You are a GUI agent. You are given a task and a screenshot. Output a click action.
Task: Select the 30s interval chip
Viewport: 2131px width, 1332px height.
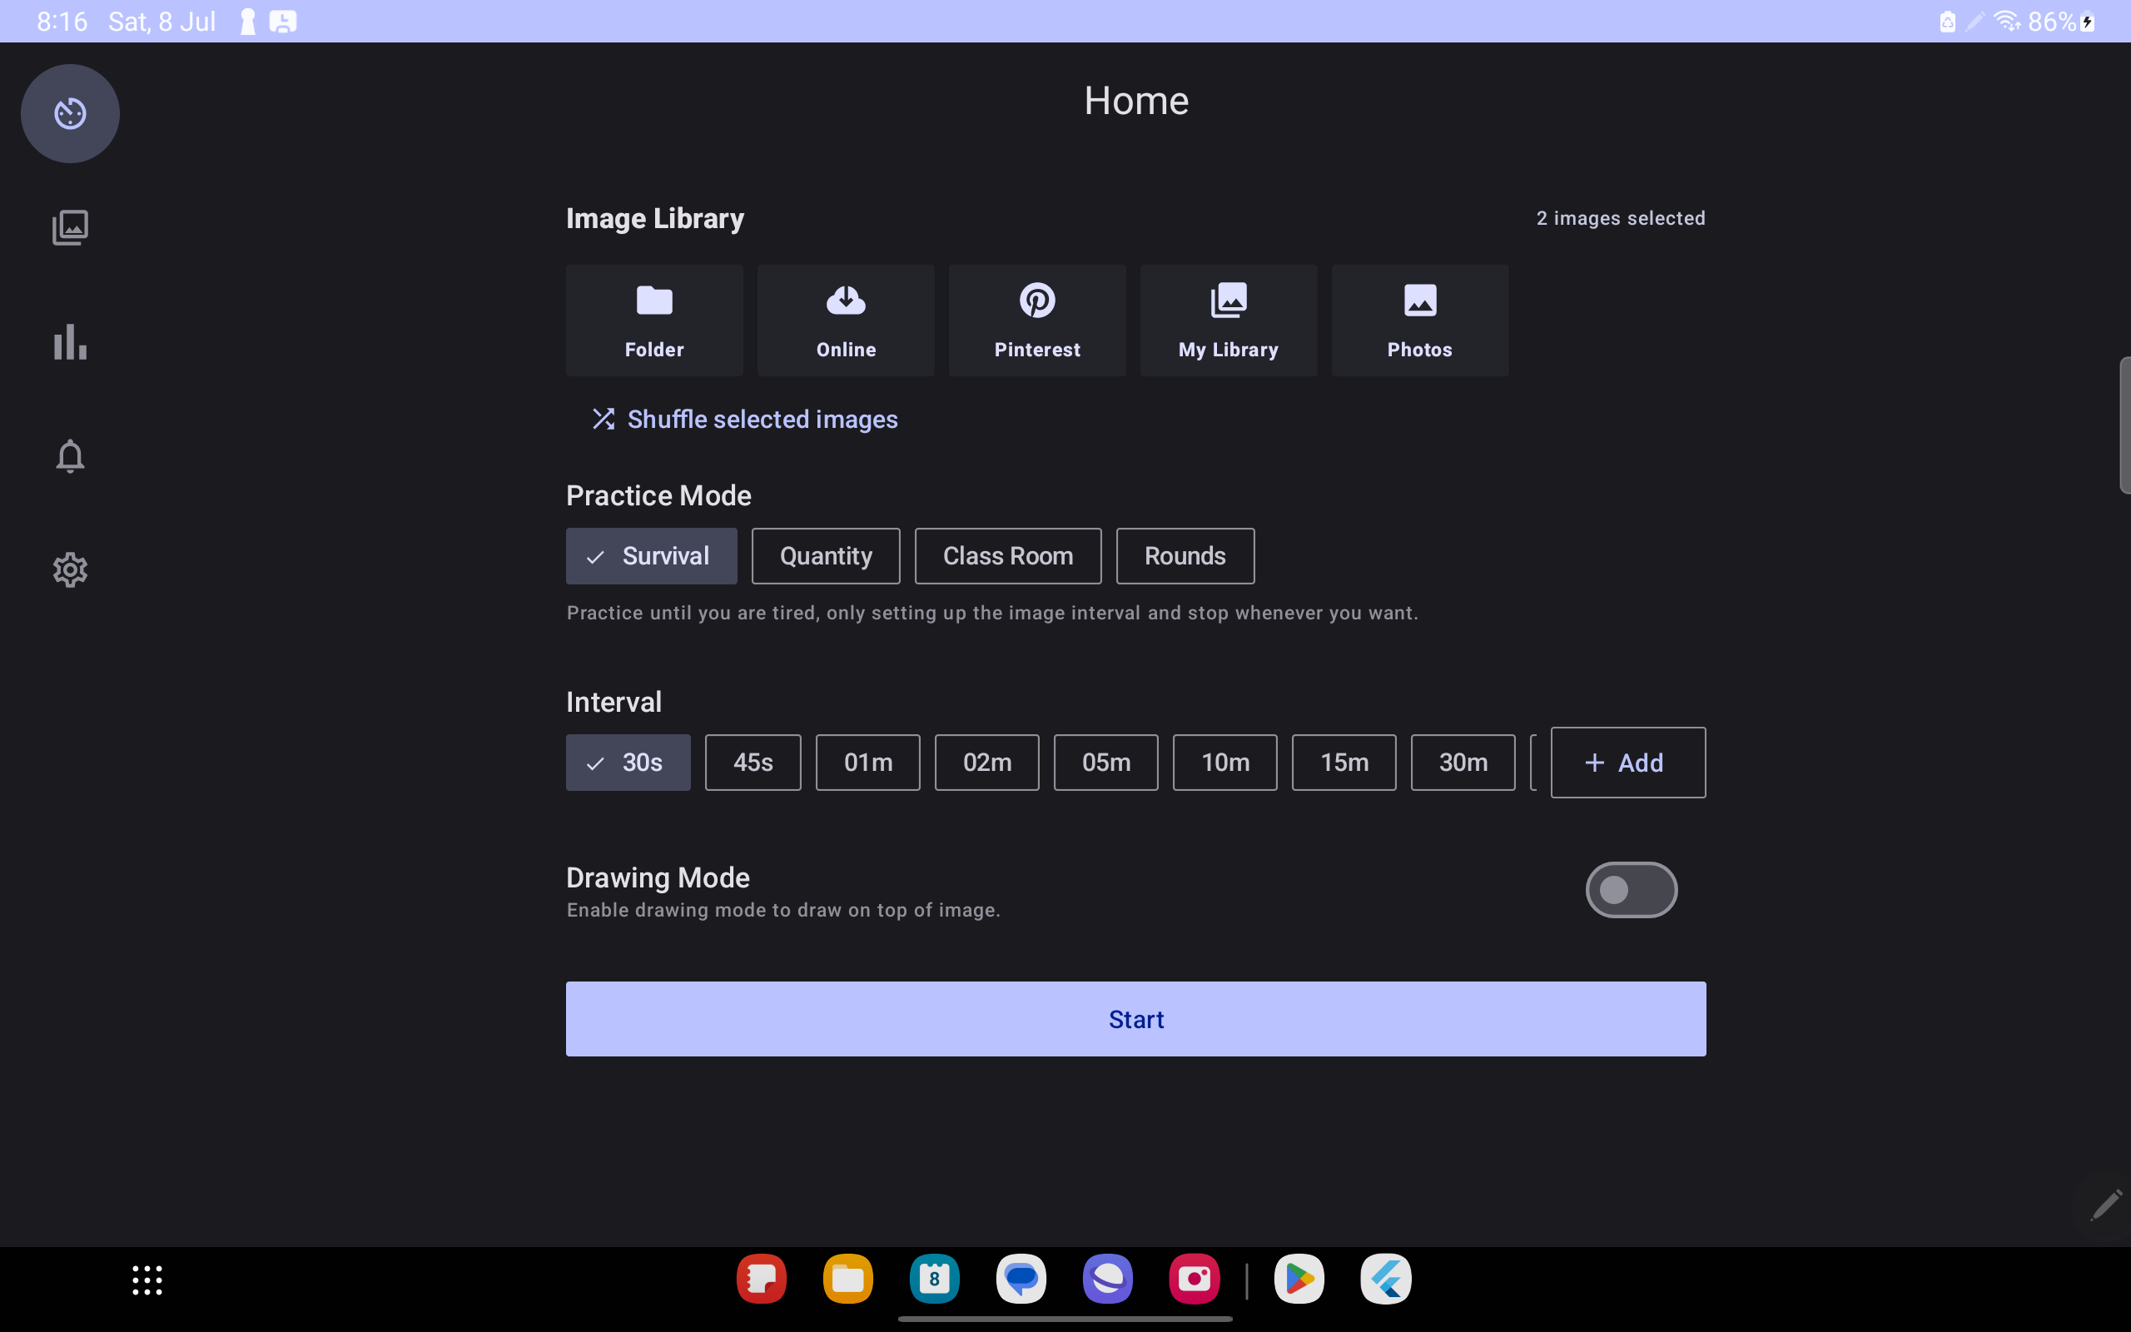tap(628, 762)
